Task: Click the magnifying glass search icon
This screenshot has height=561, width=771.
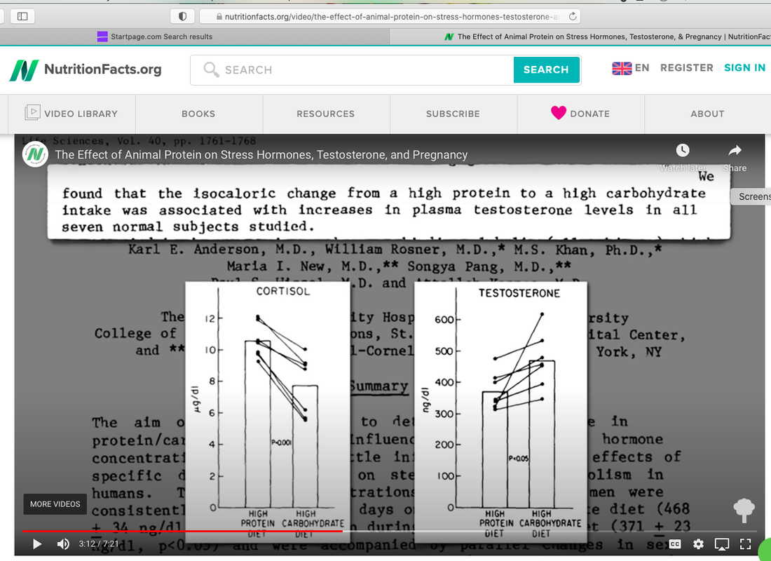Action: click(211, 69)
